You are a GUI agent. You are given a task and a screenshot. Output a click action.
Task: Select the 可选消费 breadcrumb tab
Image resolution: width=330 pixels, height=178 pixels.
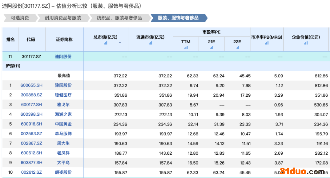coord(20,18)
